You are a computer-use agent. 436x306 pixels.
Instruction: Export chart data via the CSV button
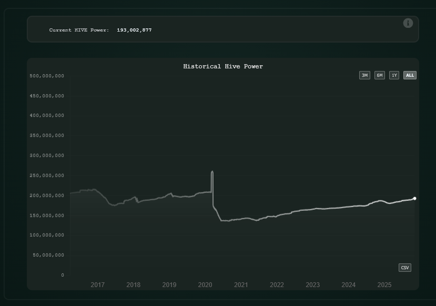pos(404,268)
